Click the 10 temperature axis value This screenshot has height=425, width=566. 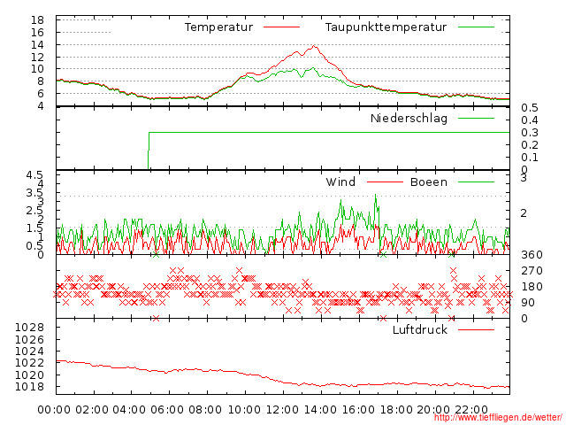37,69
